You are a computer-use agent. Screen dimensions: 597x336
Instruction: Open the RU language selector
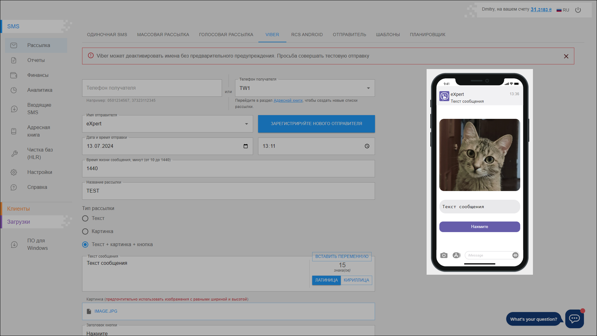[563, 10]
